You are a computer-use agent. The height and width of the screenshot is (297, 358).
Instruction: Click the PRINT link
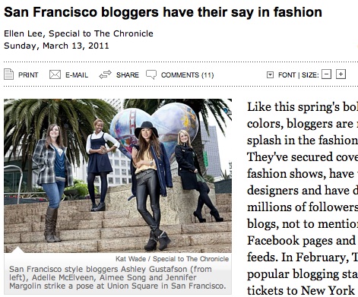click(x=28, y=75)
